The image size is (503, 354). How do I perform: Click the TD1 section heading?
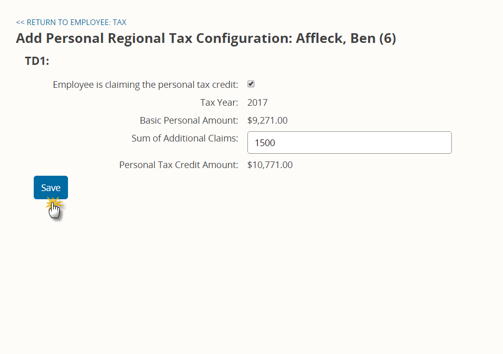37,61
